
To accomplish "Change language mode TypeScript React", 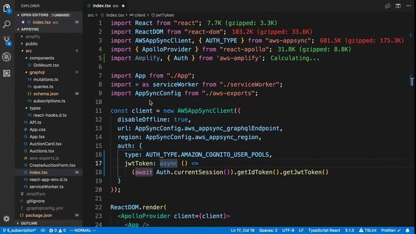I will [x=324, y=231].
